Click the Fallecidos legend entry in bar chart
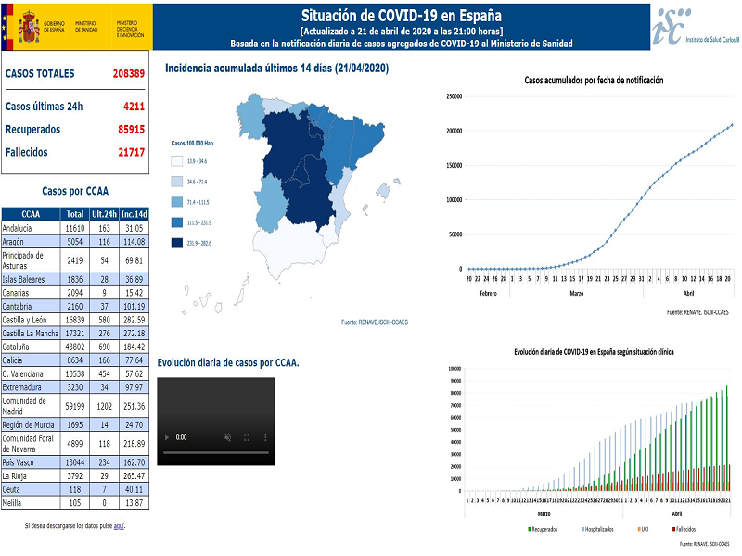The width and height of the screenshot is (742, 556). coord(684,529)
